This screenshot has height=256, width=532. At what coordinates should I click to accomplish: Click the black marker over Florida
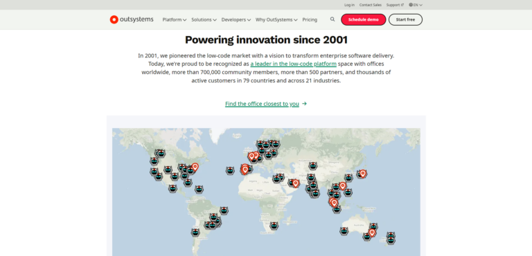click(188, 183)
